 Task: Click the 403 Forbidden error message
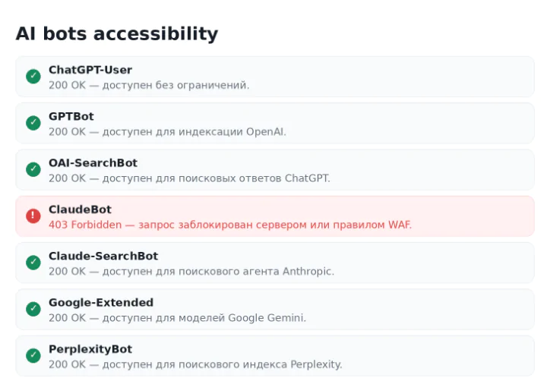230,225
